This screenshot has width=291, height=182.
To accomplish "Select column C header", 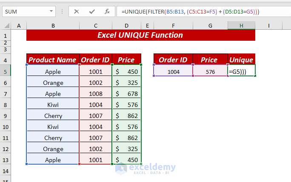I will click(x=96, y=25).
